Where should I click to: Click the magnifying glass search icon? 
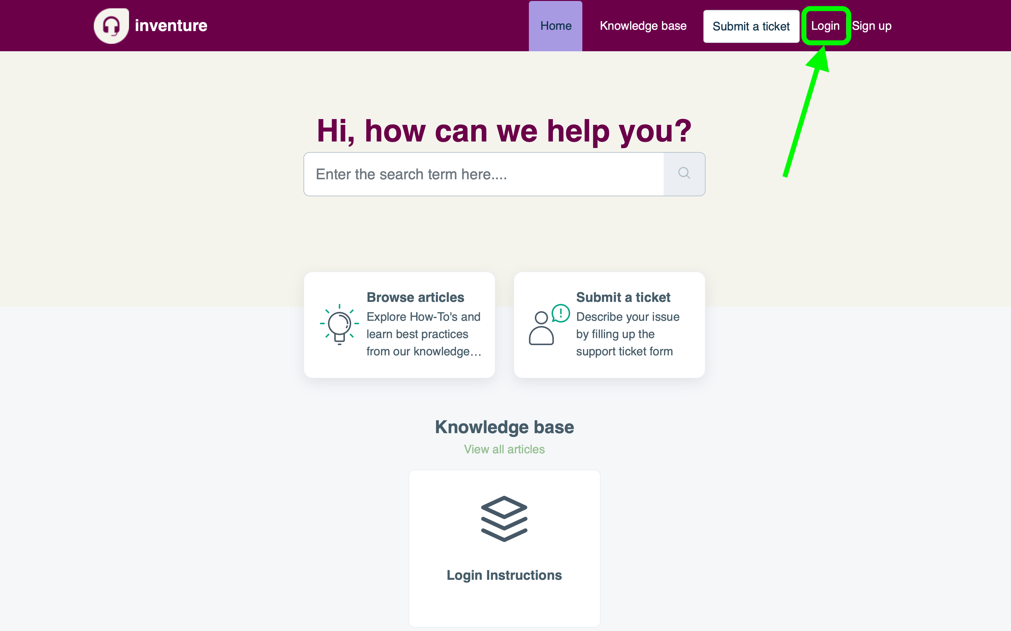[684, 173]
